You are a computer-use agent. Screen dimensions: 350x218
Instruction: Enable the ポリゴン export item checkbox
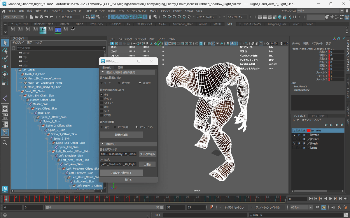click(101, 99)
